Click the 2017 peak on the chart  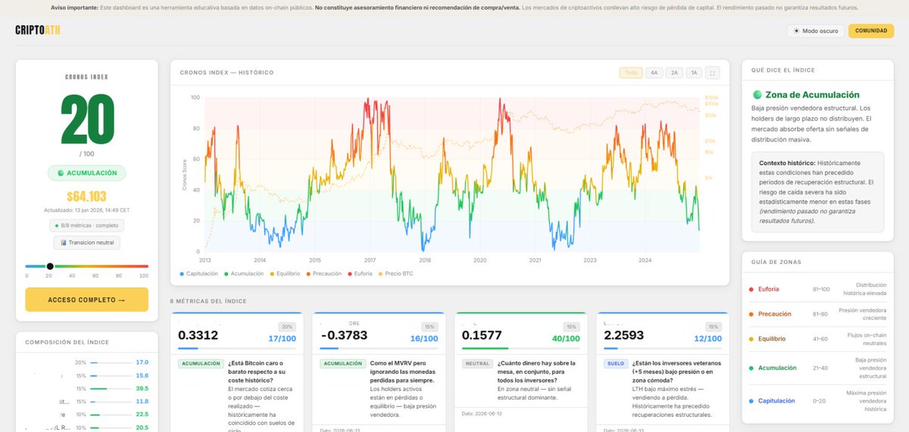click(x=368, y=99)
